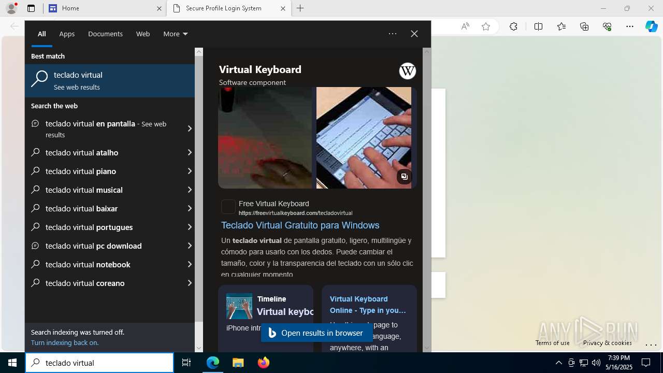Viewport: 663px width, 373px height.
Task: Close the Secure Profile Login System tab
Action: (x=283, y=8)
